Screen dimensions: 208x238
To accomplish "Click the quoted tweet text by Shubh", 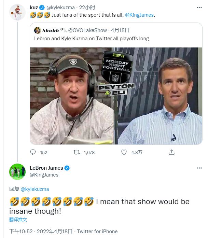I will (x=92, y=39).
